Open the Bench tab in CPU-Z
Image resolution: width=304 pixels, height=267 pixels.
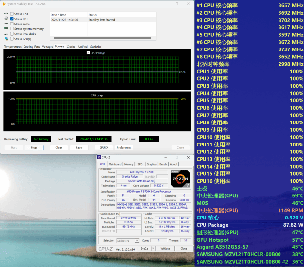tap(163, 164)
